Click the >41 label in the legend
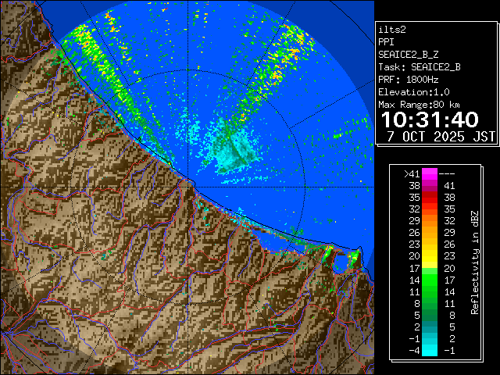This screenshot has width=500, height=375. (411, 174)
